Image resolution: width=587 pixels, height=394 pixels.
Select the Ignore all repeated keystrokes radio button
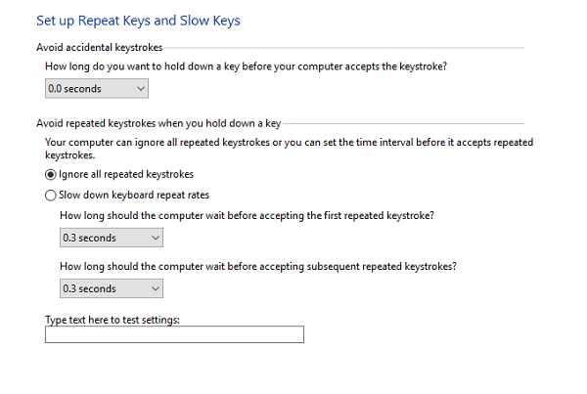coord(51,175)
